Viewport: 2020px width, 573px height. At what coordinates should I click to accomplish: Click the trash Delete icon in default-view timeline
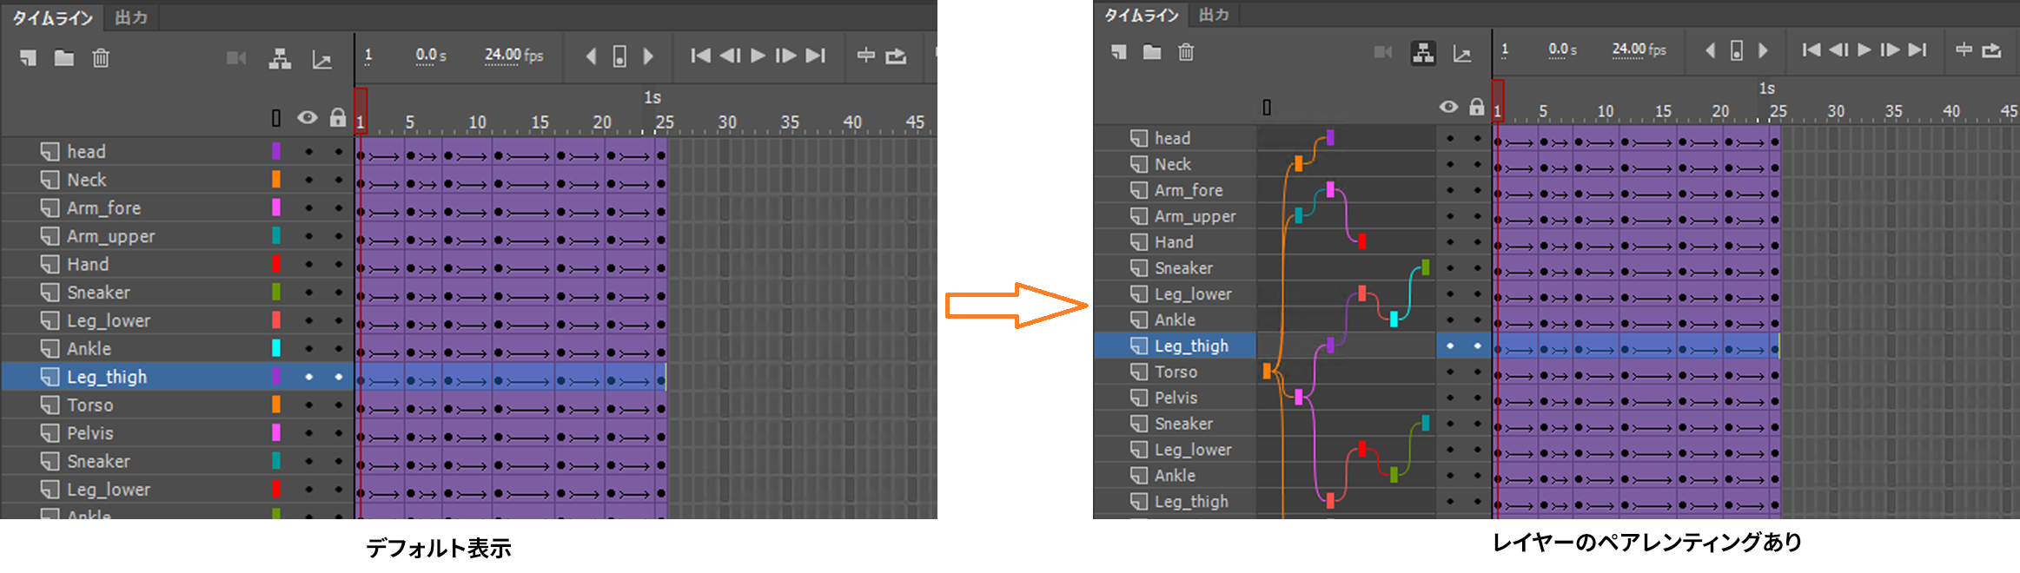101,58
